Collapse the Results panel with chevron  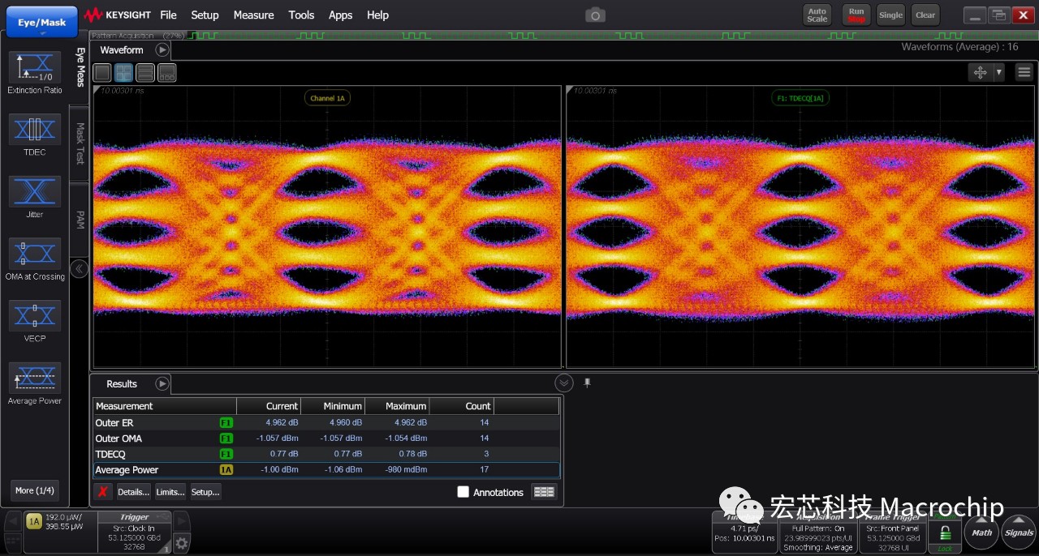(564, 383)
